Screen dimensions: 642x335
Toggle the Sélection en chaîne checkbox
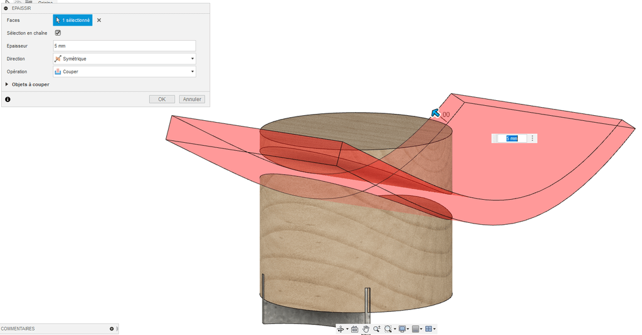pyautogui.click(x=58, y=33)
